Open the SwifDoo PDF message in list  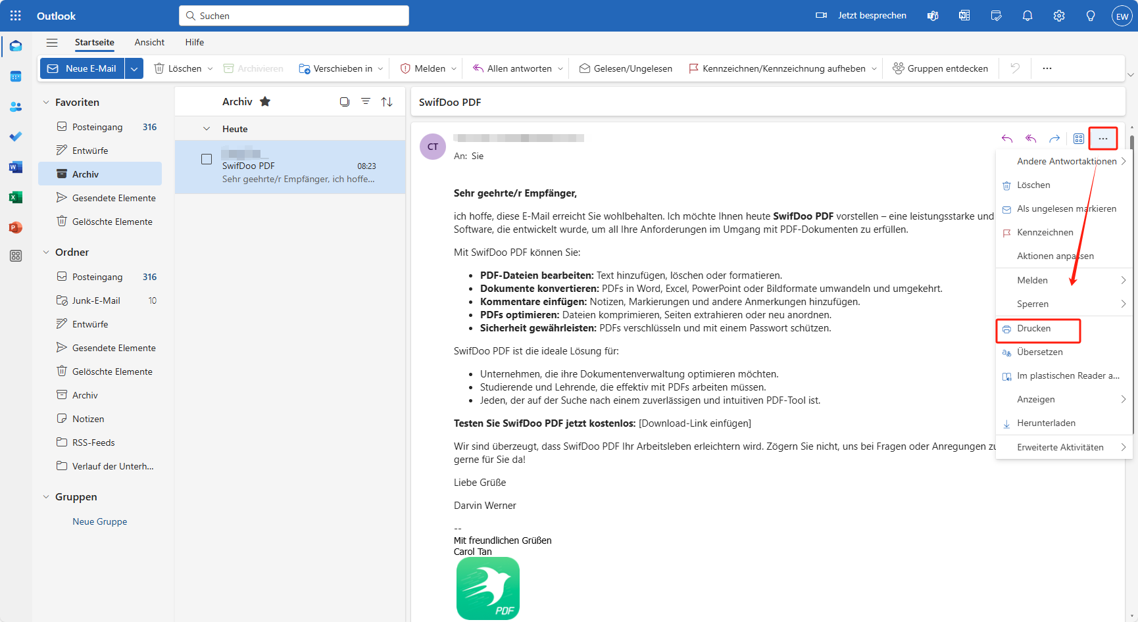(x=290, y=167)
